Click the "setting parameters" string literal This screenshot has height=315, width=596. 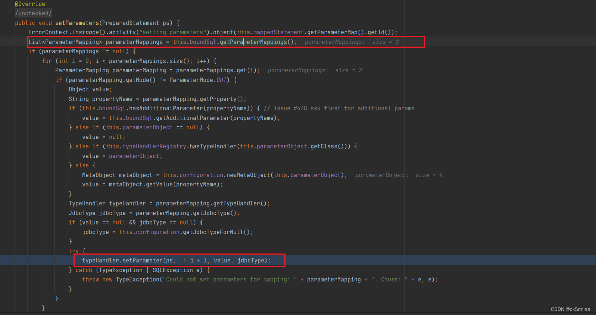pyautogui.click(x=173, y=32)
